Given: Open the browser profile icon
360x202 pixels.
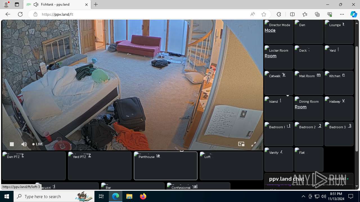Looking at the screenshot, I should 6,4.
